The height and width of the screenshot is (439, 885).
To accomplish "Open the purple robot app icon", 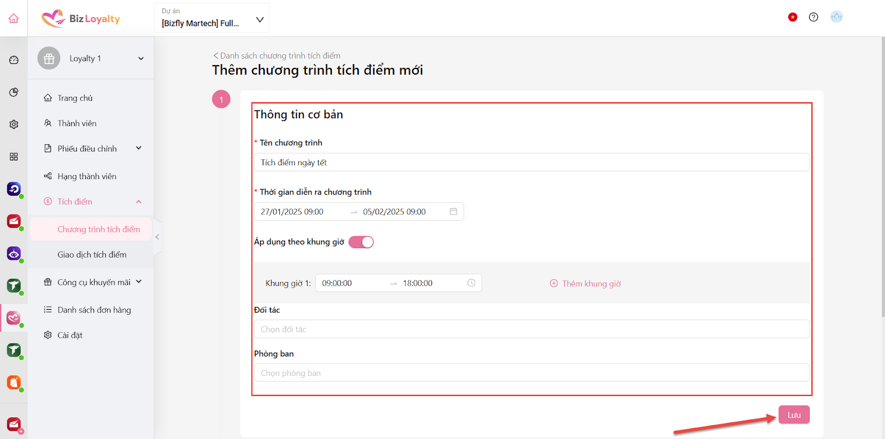I will pyautogui.click(x=14, y=254).
